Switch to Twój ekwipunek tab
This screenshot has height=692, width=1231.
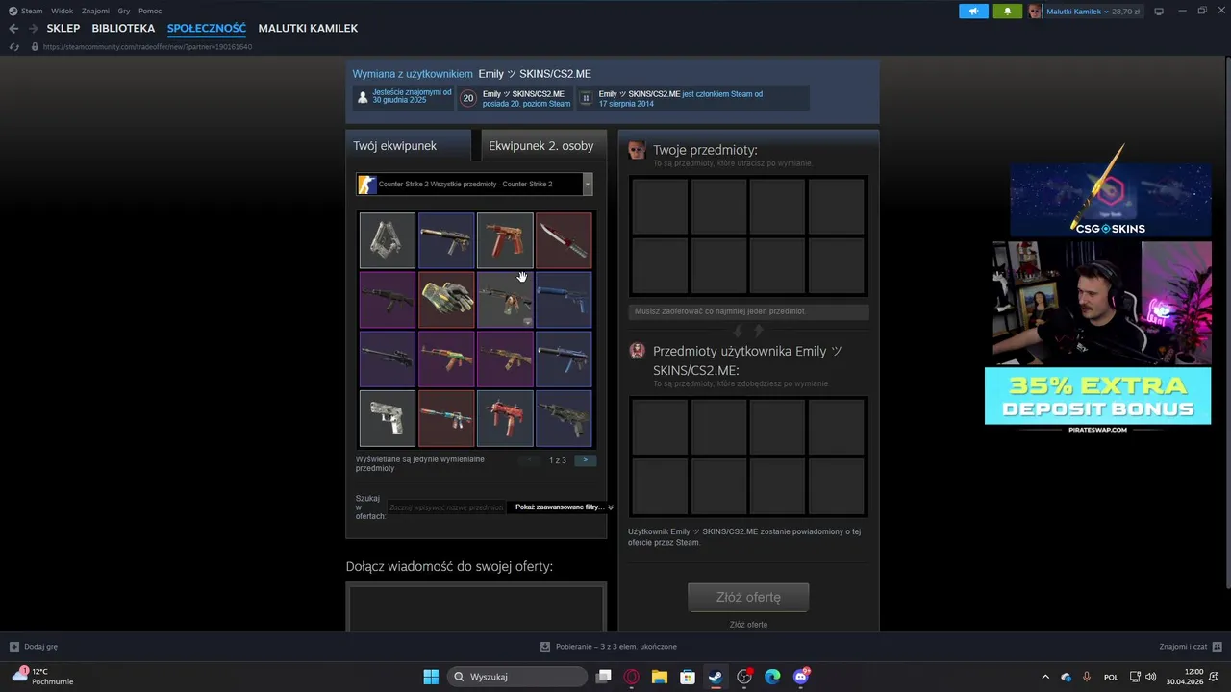point(409,146)
